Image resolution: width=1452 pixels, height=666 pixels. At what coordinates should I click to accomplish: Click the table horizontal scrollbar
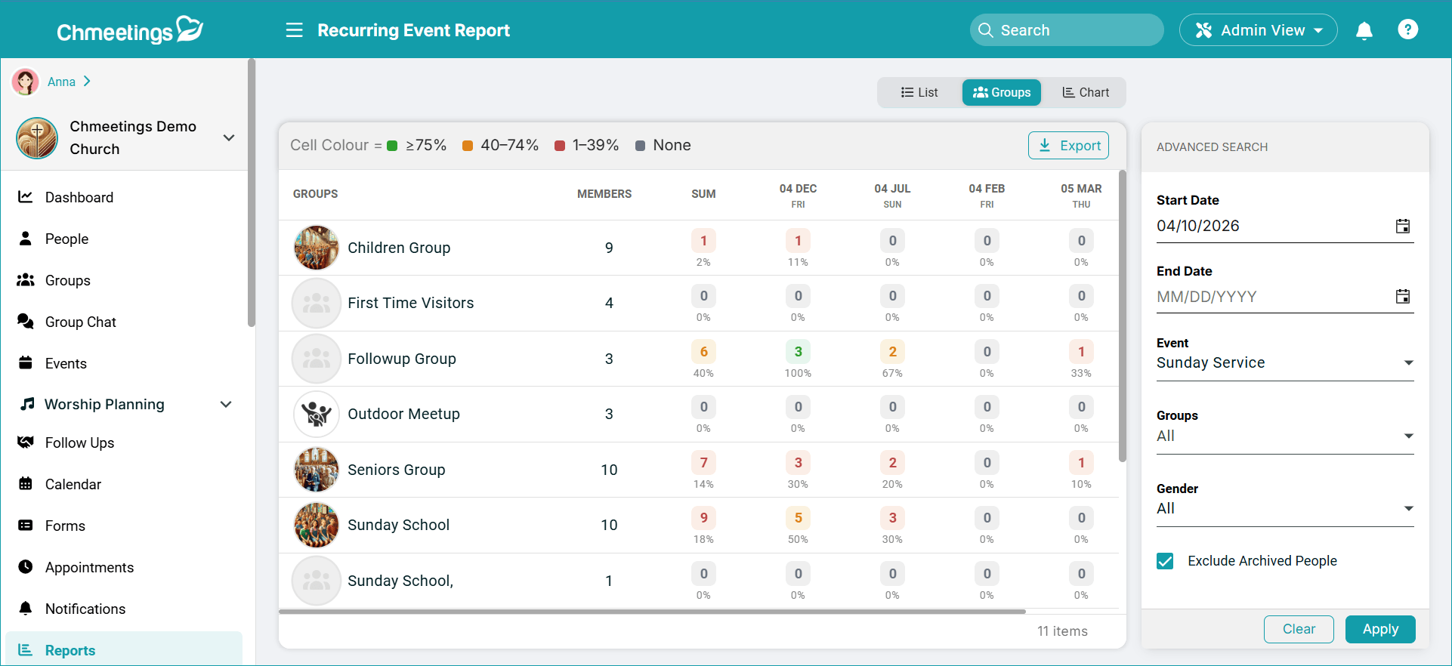click(652, 612)
